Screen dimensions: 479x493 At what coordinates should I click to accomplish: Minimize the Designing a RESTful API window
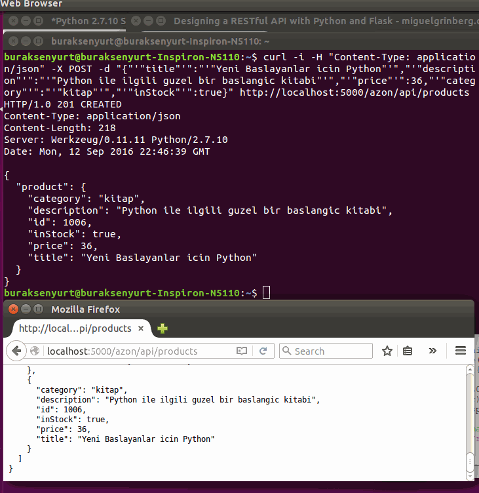(148, 21)
